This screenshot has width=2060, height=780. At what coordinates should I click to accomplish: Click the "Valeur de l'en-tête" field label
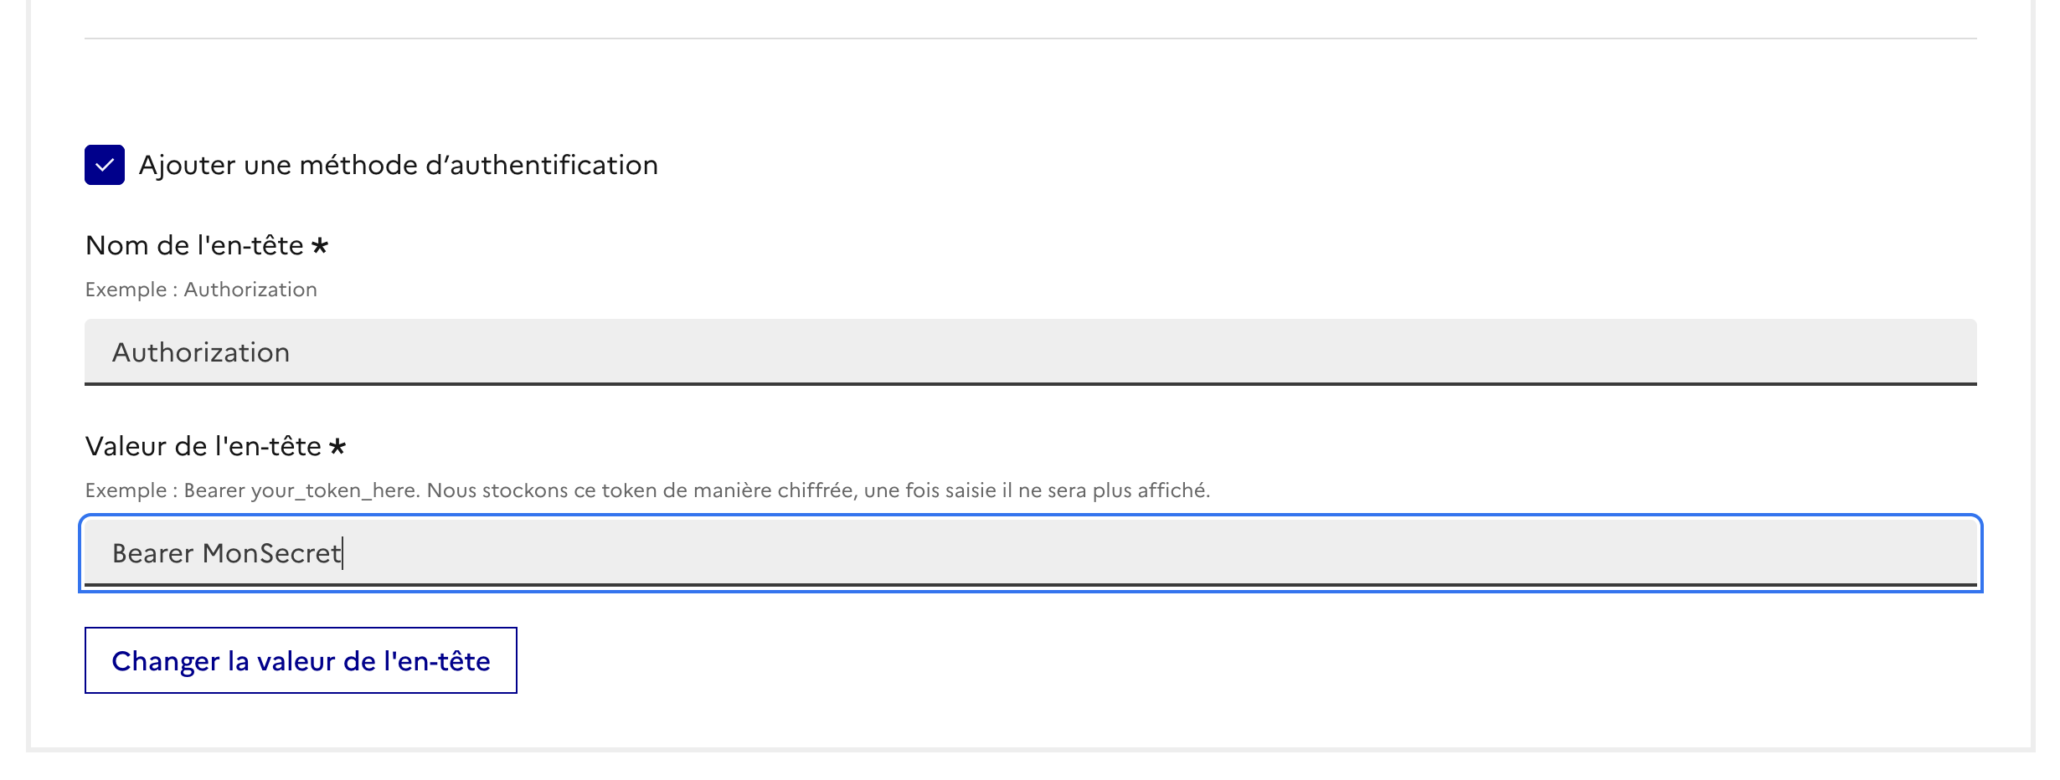203,446
